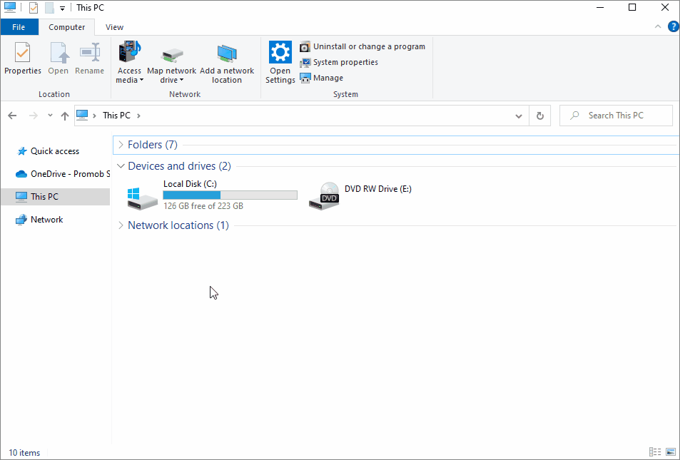680x460 pixels.
Task: Click the Properties quick access toolbar icon
Action: pos(34,8)
